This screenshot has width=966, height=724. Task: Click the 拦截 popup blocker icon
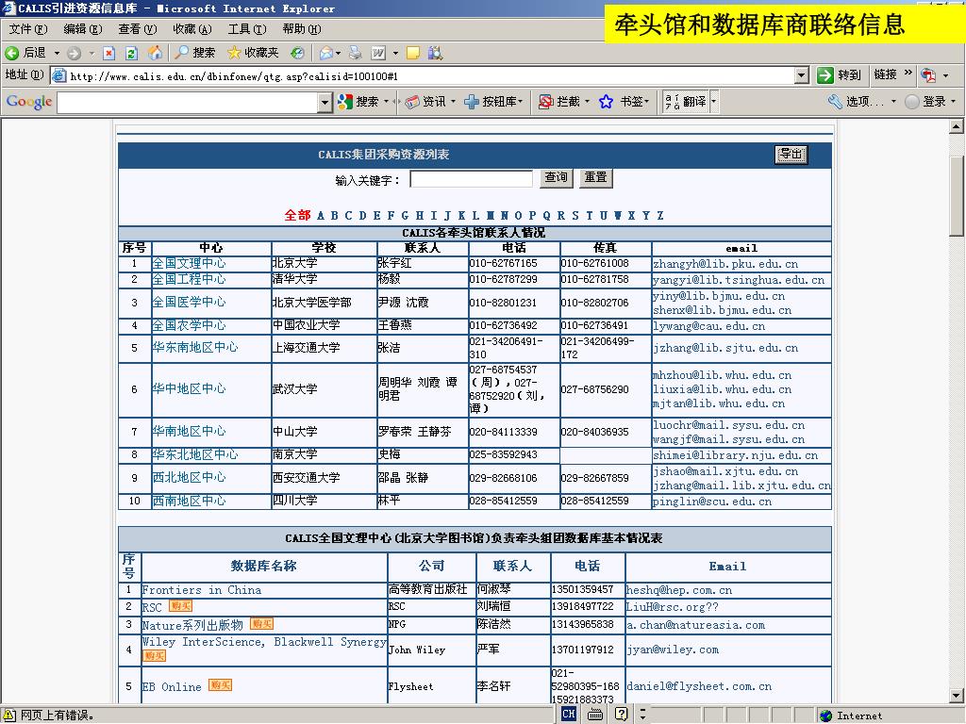[545, 102]
